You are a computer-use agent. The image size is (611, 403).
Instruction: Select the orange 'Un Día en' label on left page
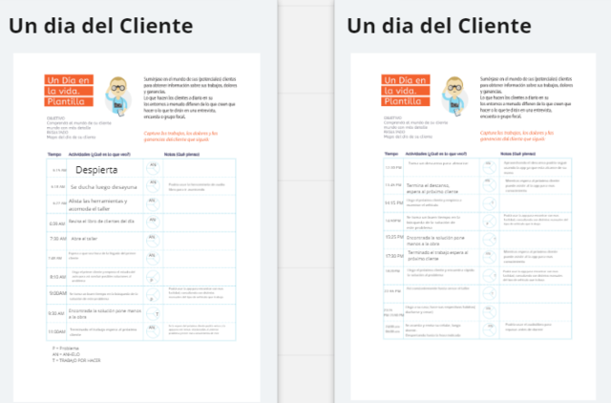pos(69,80)
